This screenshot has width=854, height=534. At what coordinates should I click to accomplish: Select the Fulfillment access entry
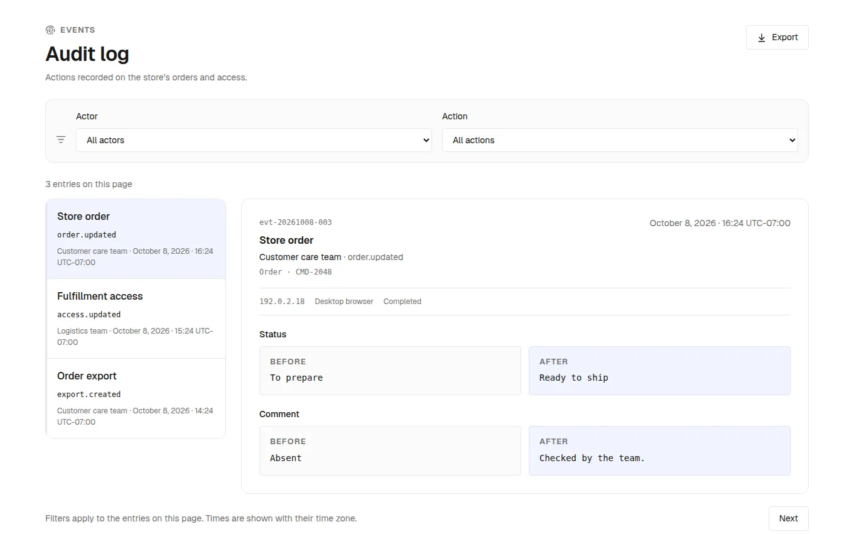(x=136, y=319)
